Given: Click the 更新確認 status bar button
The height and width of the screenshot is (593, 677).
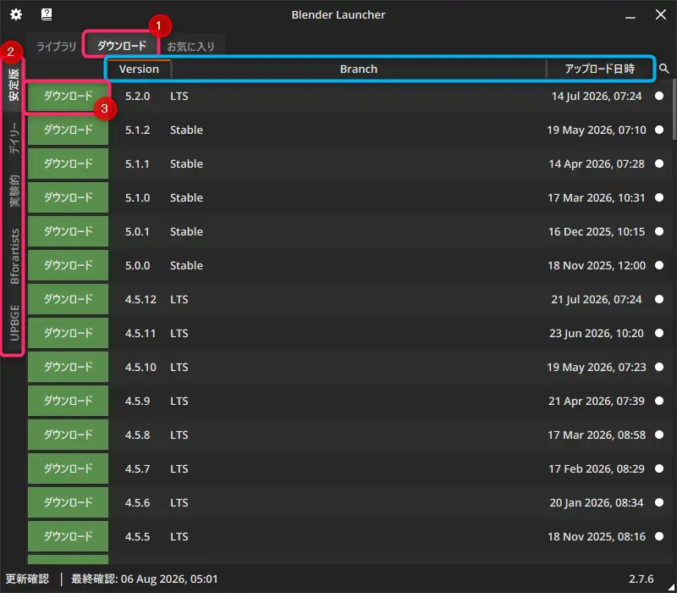Looking at the screenshot, I should 27,579.
